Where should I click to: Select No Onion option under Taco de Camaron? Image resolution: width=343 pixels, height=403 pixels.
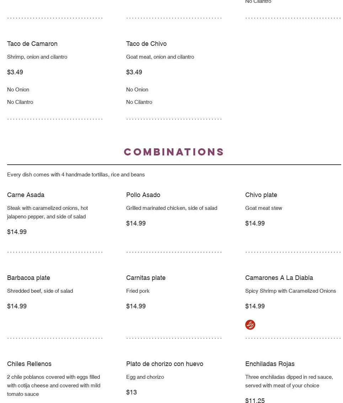tap(18, 90)
